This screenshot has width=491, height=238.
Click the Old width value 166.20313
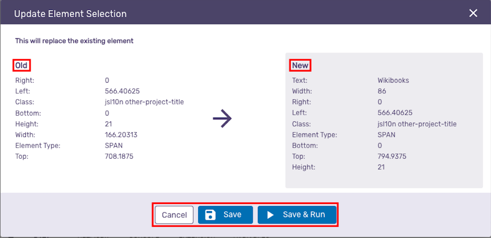point(121,135)
